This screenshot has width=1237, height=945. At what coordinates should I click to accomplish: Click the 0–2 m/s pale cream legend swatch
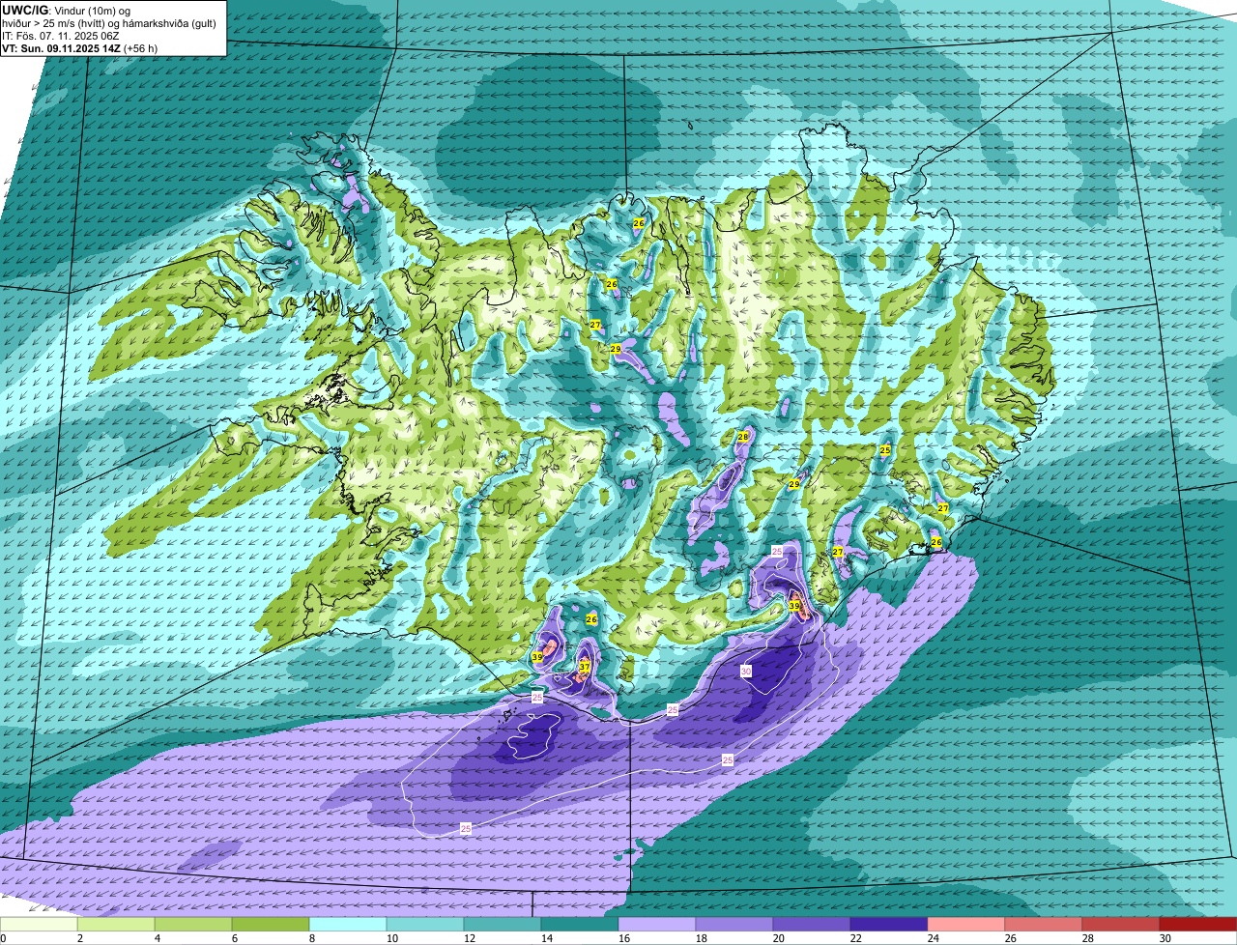[39, 925]
